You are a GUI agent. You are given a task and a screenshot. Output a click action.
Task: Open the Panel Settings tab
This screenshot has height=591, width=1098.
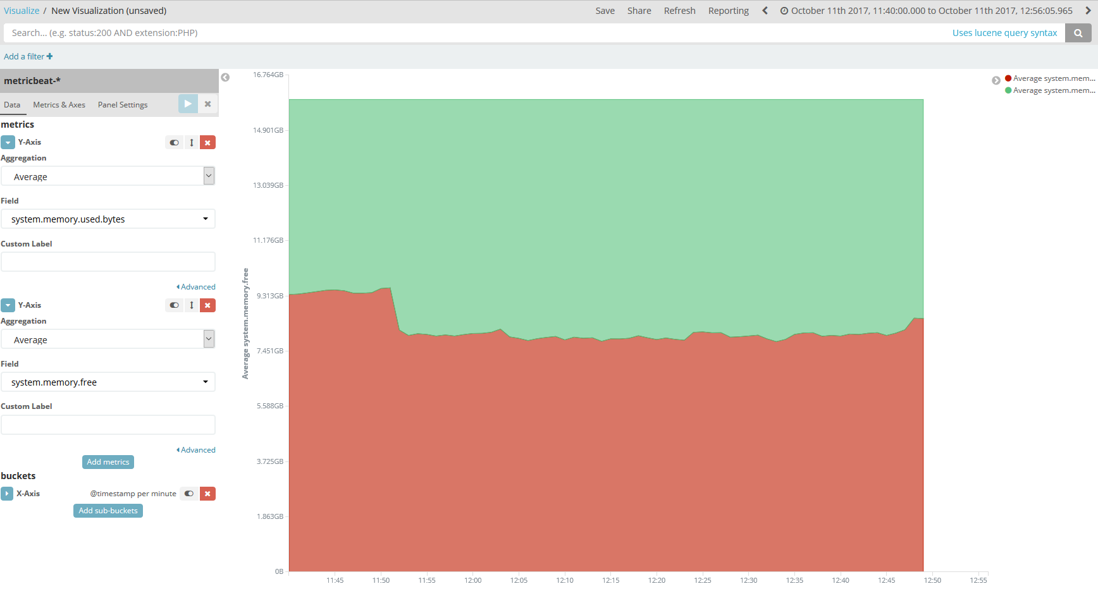coord(123,105)
